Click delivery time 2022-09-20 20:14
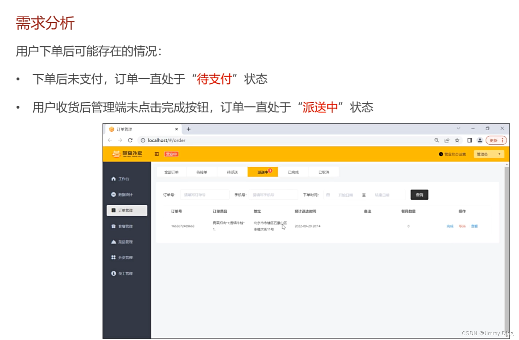This screenshot has height=340, width=519. coord(307,226)
